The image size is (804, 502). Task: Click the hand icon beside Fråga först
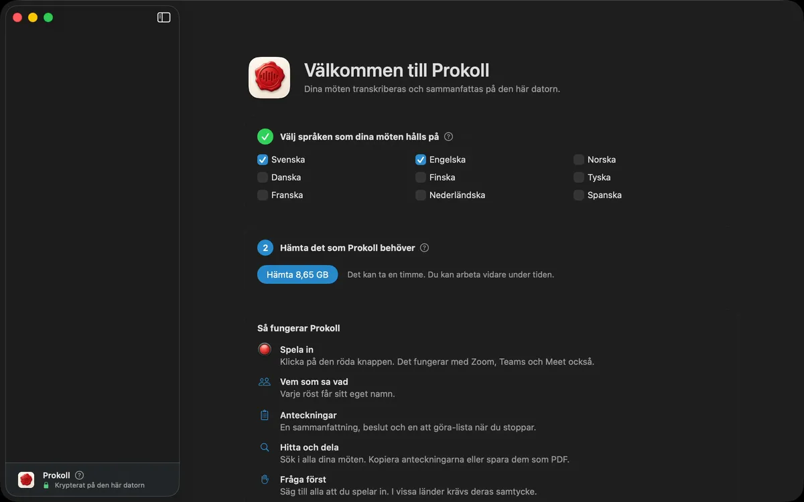tap(265, 479)
